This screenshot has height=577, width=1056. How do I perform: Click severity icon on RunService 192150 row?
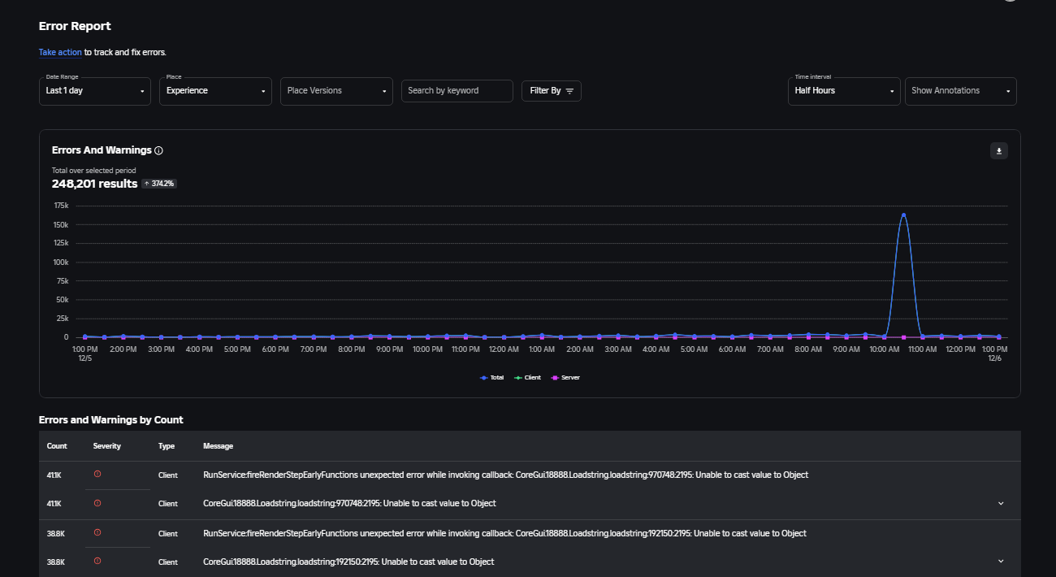[97, 532]
